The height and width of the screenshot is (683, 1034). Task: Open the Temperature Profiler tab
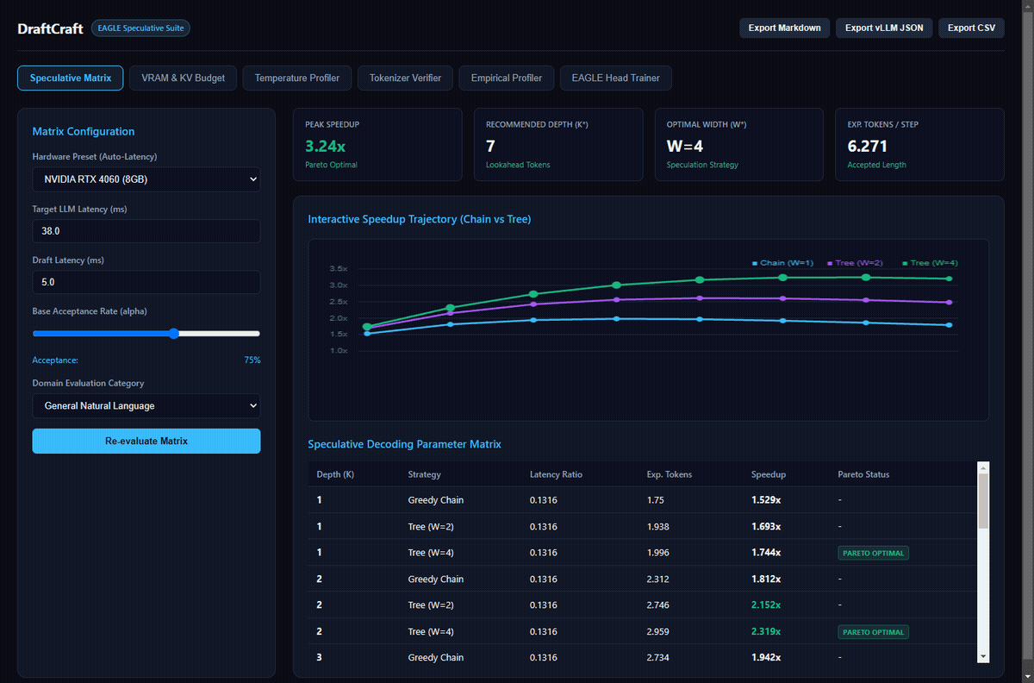click(297, 78)
